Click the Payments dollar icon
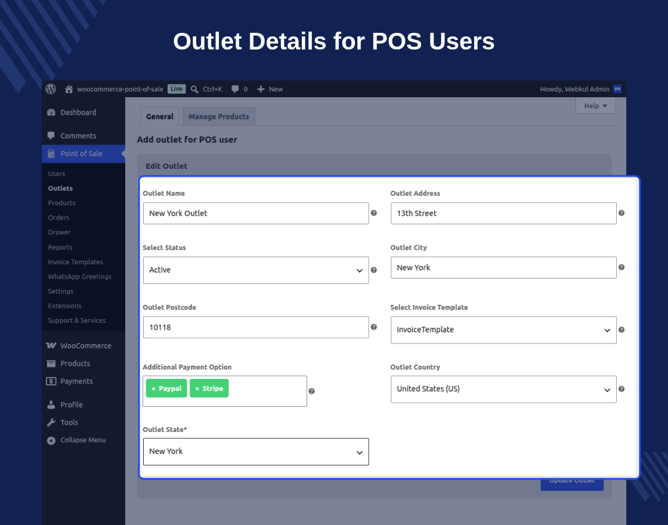This screenshot has height=525, width=668. pos(51,381)
